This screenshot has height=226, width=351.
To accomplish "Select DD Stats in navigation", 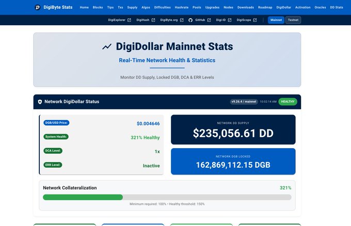I will coord(337,7).
